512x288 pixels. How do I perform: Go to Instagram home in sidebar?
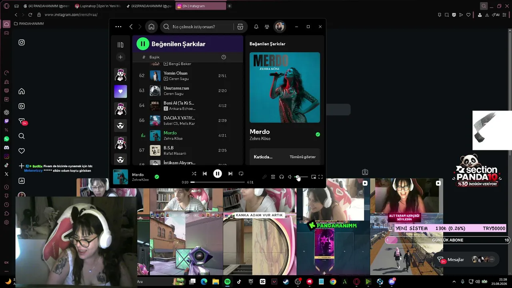coord(22,91)
